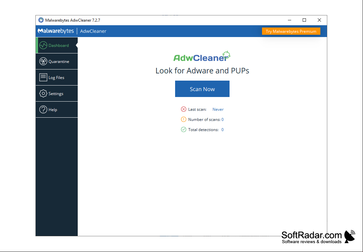The image size is (363, 252).
Task: Open the Log Files tab label
Action: tap(56, 78)
